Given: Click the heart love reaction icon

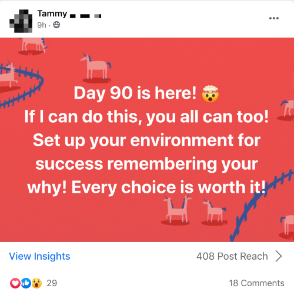Looking at the screenshot, I should click(15, 283).
